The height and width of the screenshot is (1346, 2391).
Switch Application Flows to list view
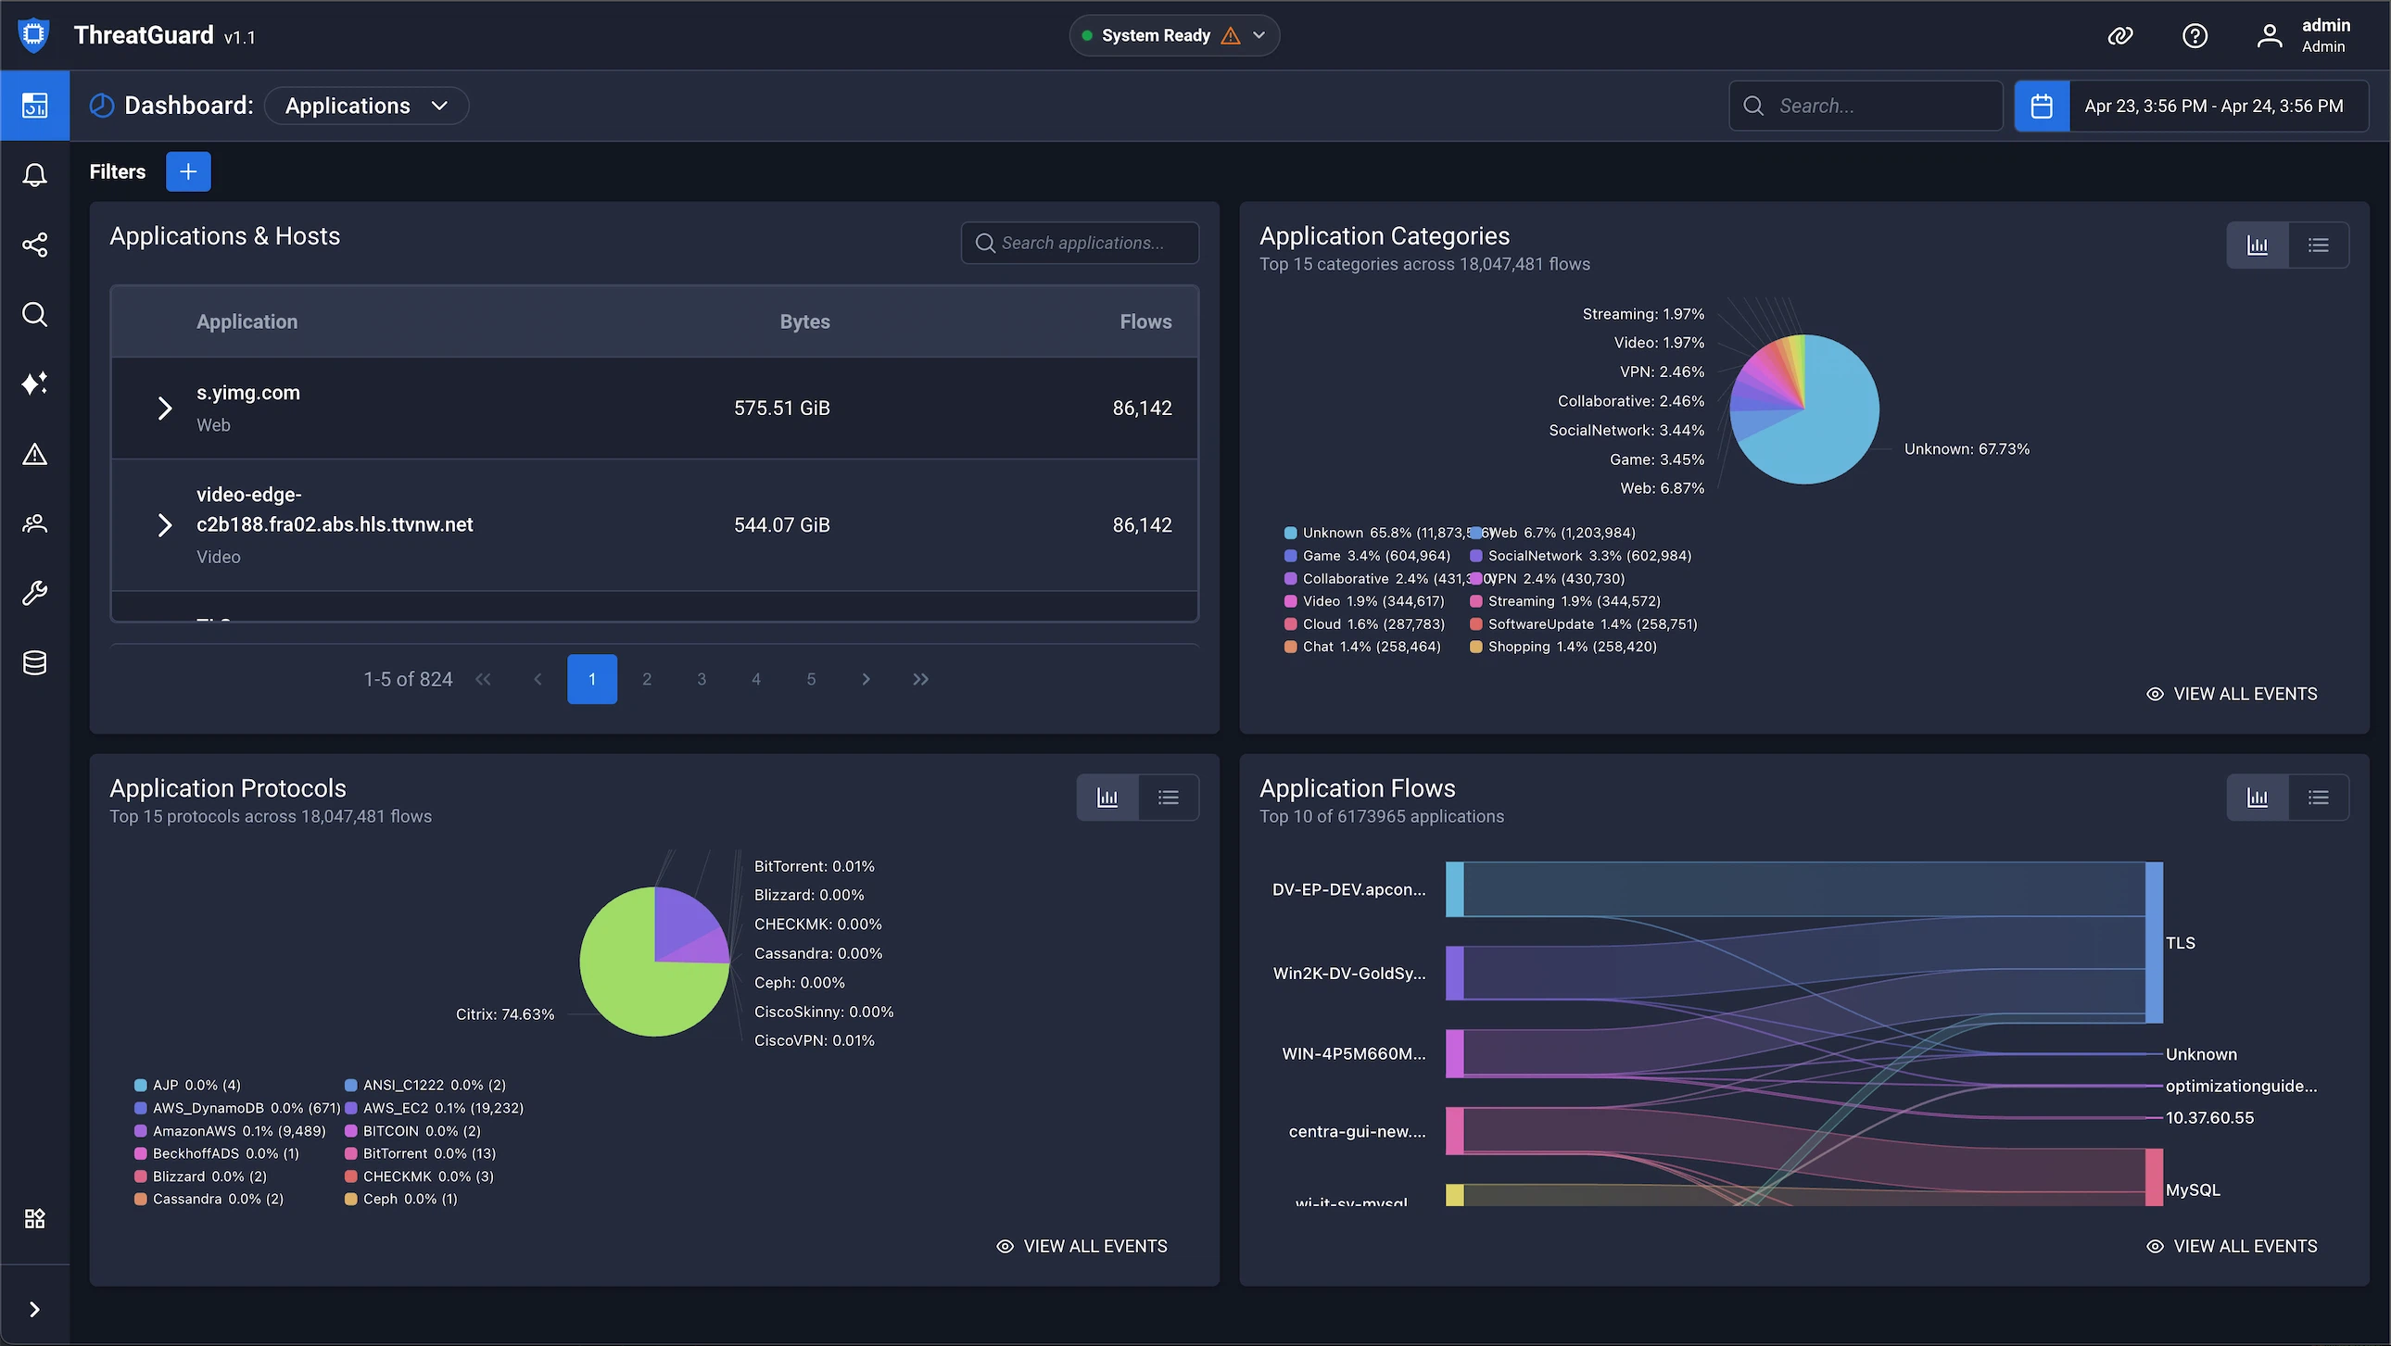2319,797
